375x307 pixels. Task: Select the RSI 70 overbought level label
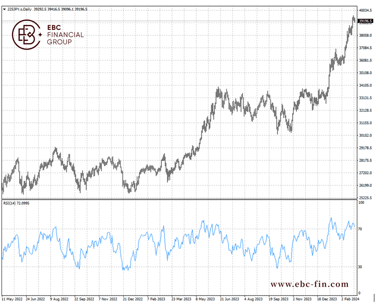tap(360, 229)
